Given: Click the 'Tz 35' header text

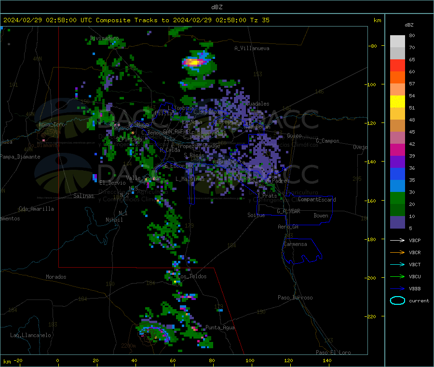Looking at the screenshot, I should [260, 20].
